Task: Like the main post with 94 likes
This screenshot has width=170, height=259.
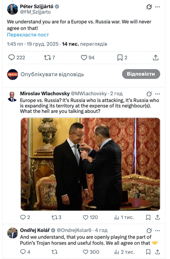Action: click(x=84, y=57)
